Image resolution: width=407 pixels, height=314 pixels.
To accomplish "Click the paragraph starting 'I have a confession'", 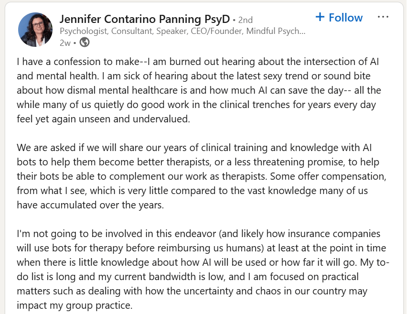I will [x=199, y=90].
